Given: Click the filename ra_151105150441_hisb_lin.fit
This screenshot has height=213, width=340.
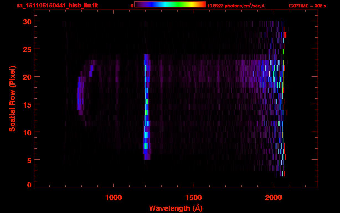Looking at the screenshot, I should click(57, 6).
